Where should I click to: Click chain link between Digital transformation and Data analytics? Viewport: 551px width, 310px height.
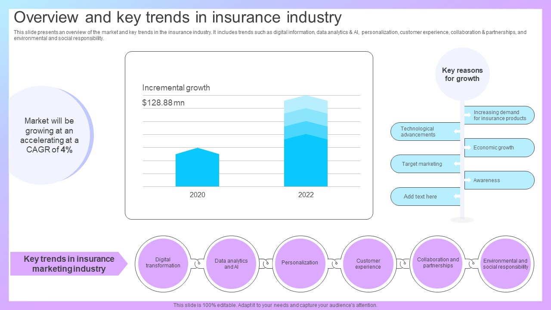point(197,263)
